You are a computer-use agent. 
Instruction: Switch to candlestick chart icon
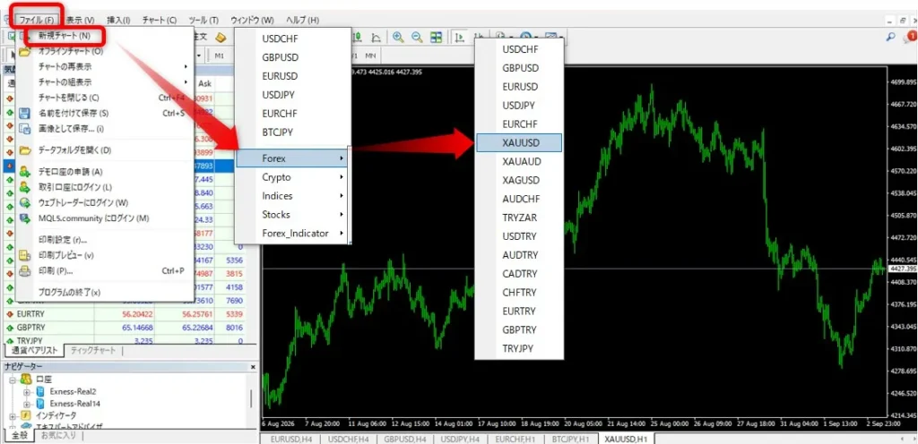[x=358, y=38]
